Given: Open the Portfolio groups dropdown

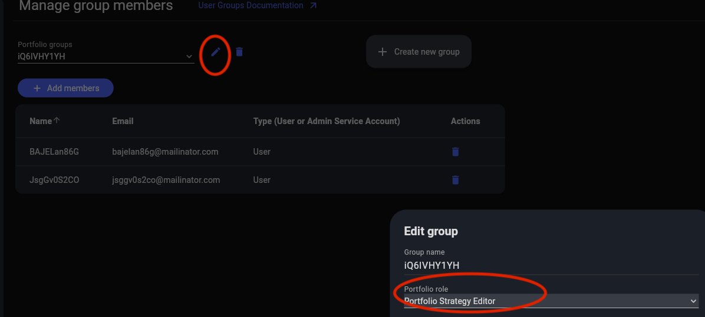Looking at the screenshot, I should point(106,56).
